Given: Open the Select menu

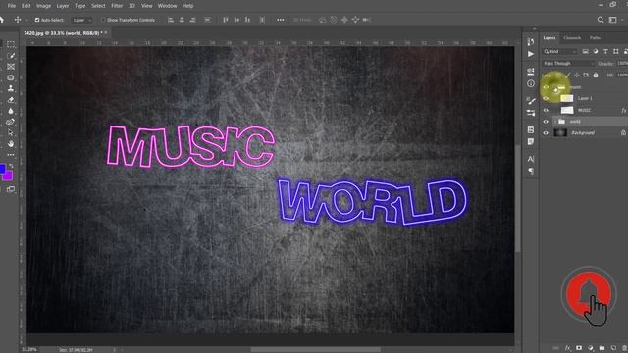Looking at the screenshot, I should [x=98, y=6].
